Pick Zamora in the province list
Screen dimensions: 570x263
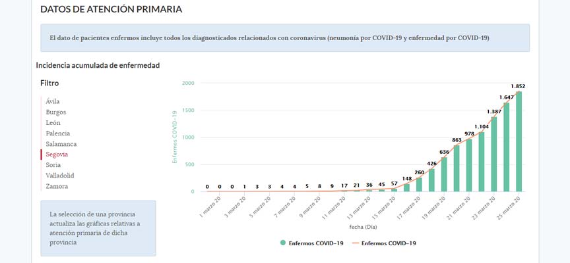(x=57, y=186)
